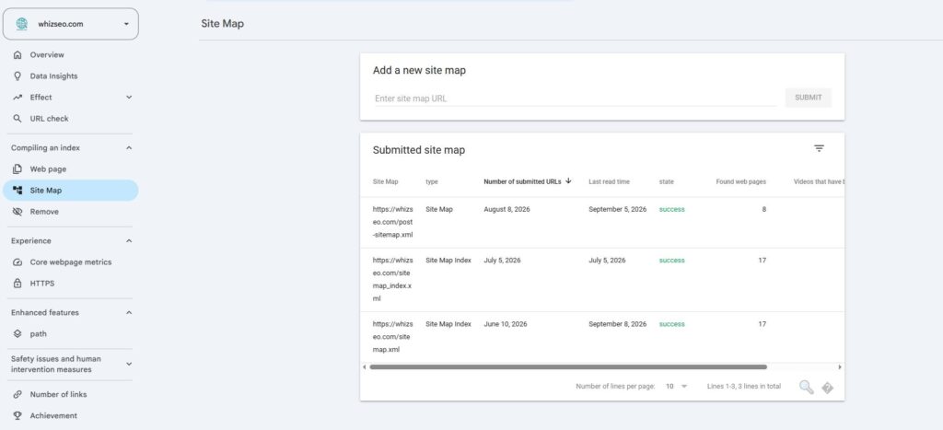Click the Achievement trophy icon
943x430 pixels.
17,415
